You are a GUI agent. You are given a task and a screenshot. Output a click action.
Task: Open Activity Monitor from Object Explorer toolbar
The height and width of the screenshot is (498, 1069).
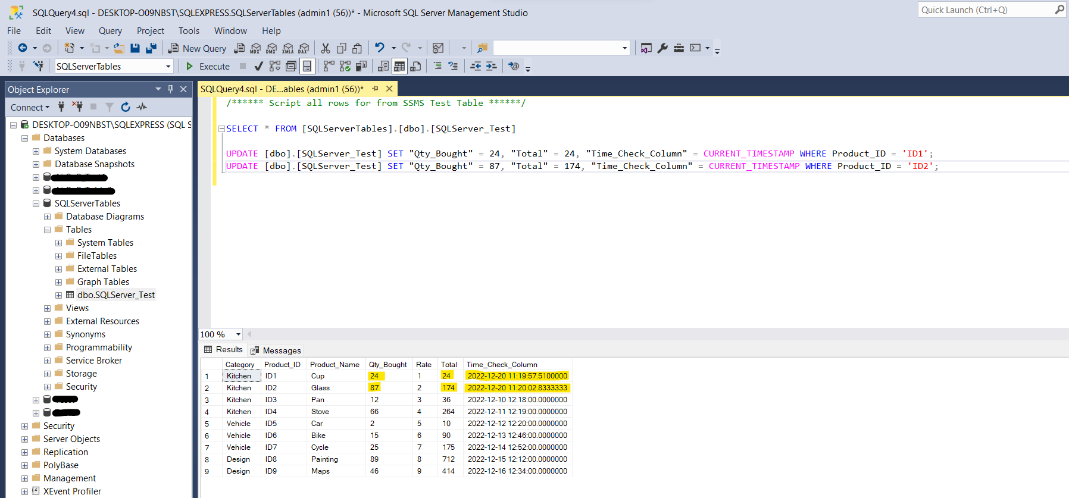[142, 107]
